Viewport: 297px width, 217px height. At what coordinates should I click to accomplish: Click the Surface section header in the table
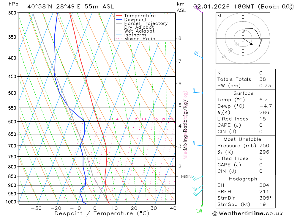click(243, 93)
